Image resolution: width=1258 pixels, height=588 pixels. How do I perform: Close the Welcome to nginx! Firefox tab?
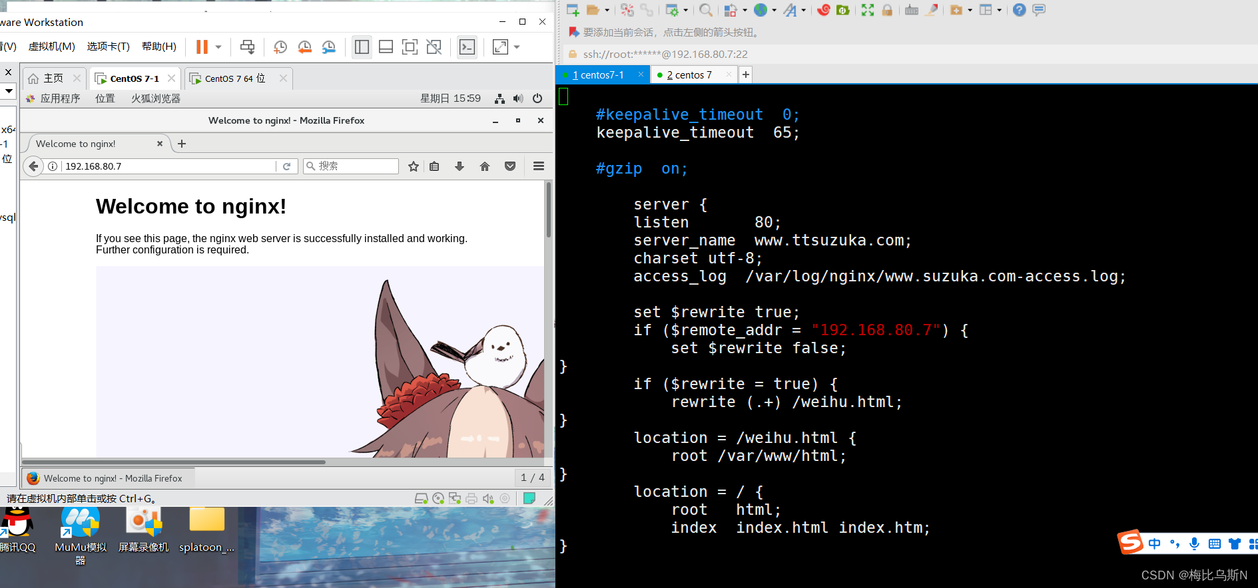[x=160, y=144]
